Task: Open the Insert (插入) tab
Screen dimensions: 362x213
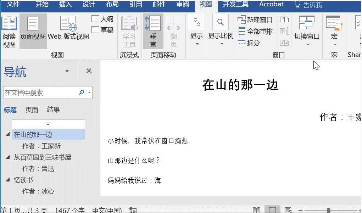Action: point(65,4)
